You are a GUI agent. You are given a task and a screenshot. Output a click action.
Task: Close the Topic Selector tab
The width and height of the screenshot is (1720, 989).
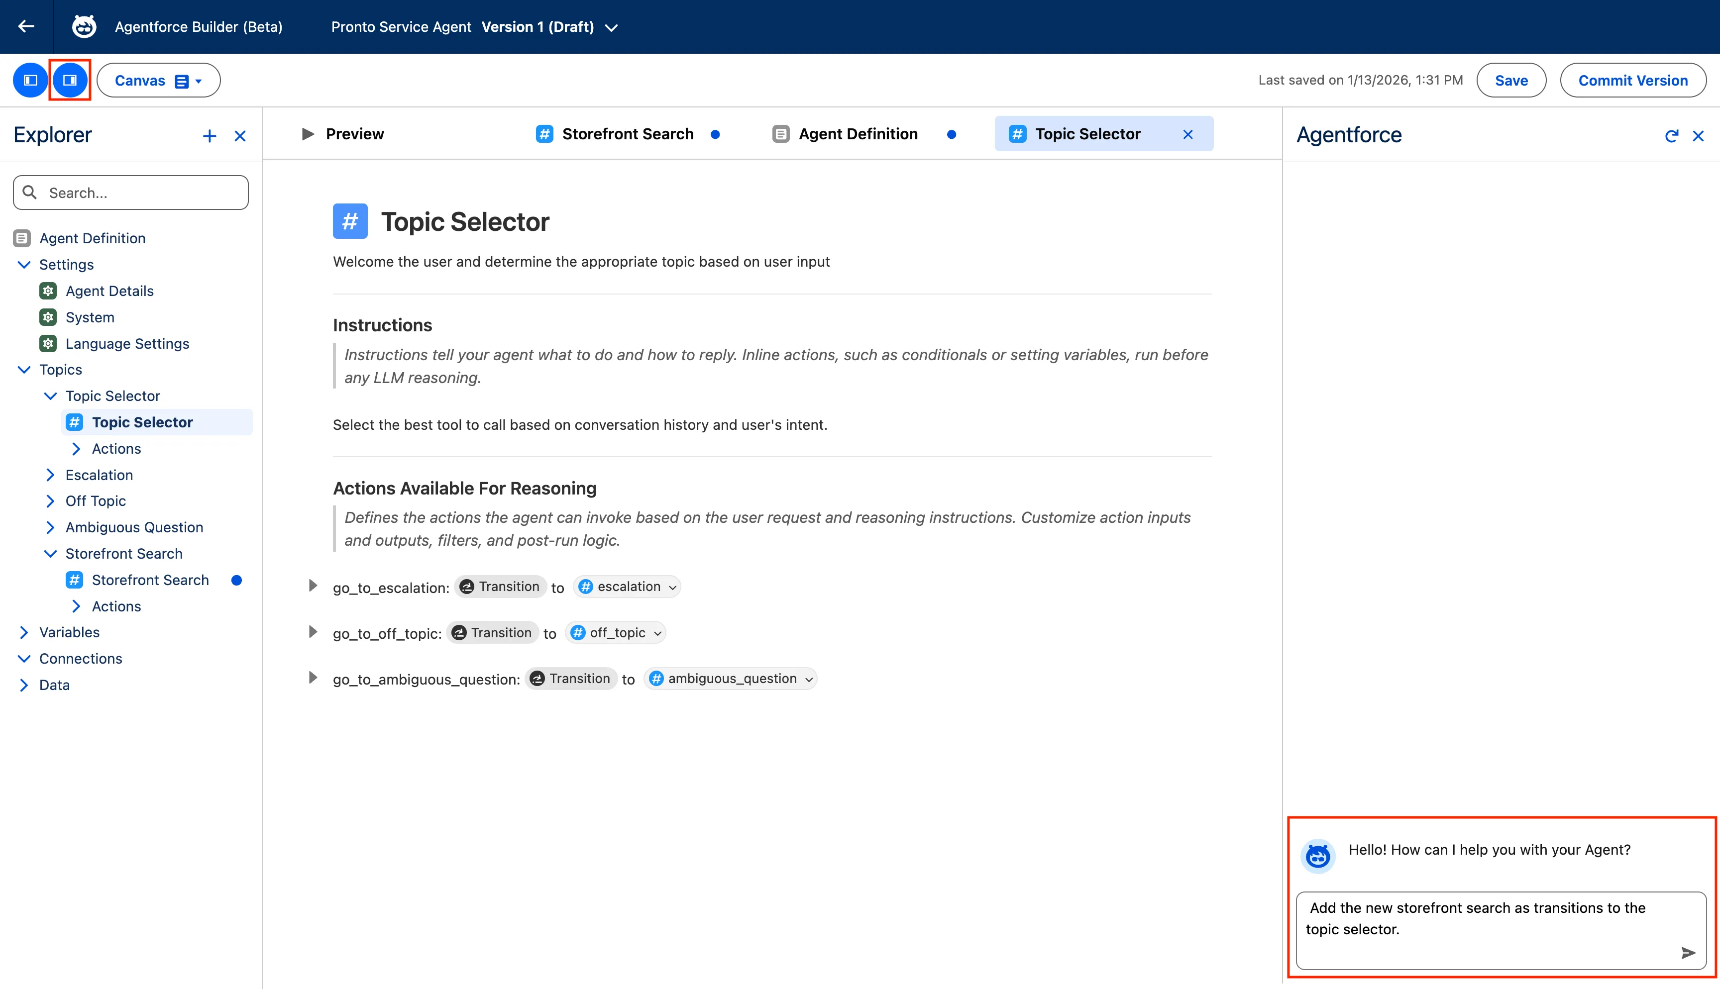(x=1187, y=134)
